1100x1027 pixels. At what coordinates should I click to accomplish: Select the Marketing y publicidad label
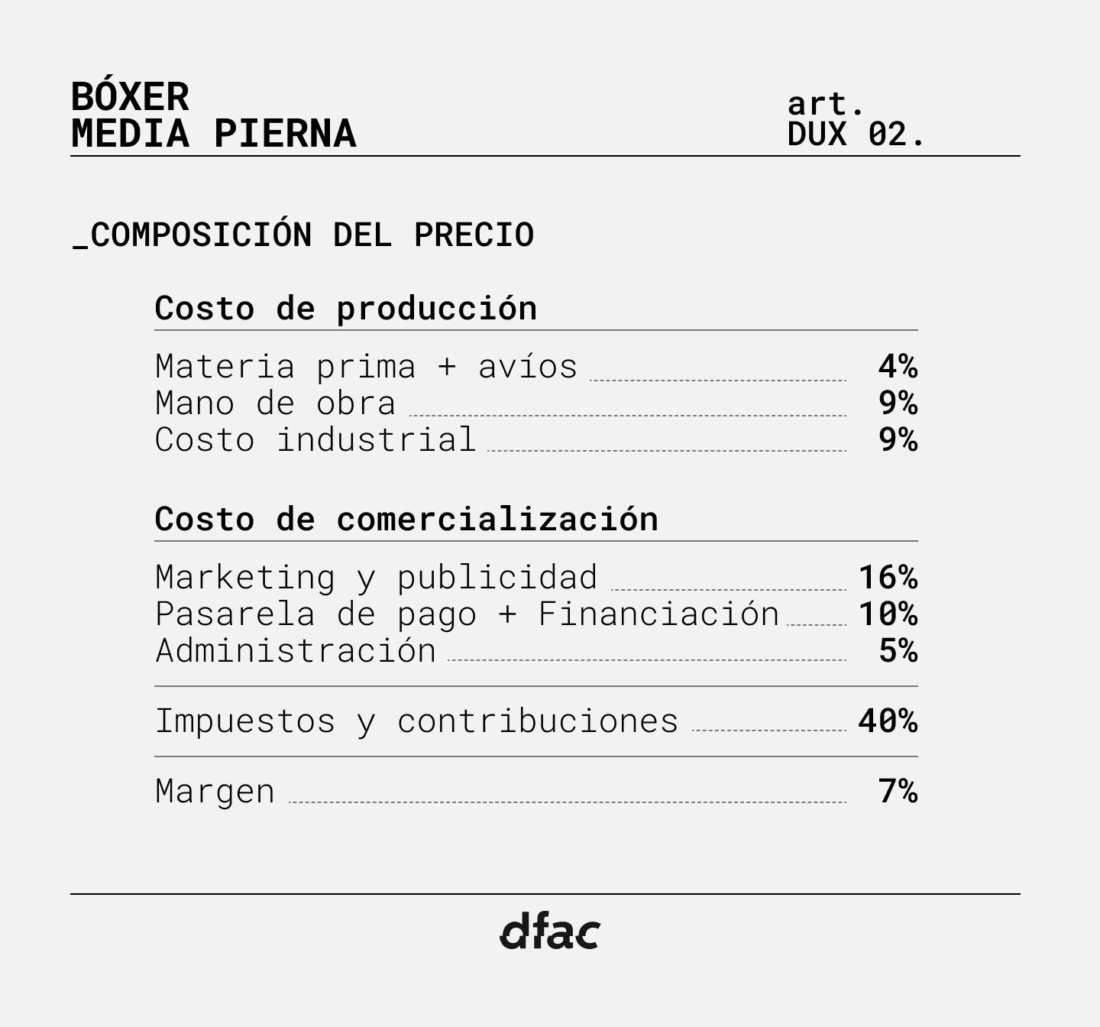click(376, 578)
